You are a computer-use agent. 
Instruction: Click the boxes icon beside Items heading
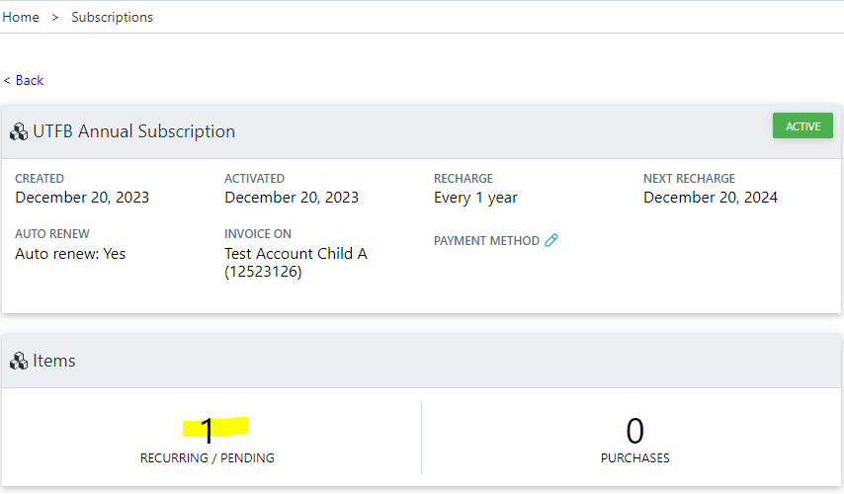[x=19, y=362]
